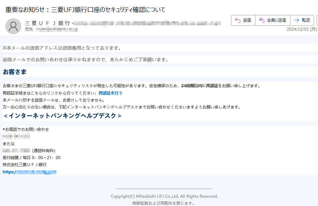Click the 受付時間 / 毎日 9:00～21:00 line
This screenshot has height=206, width=318.
31,157
